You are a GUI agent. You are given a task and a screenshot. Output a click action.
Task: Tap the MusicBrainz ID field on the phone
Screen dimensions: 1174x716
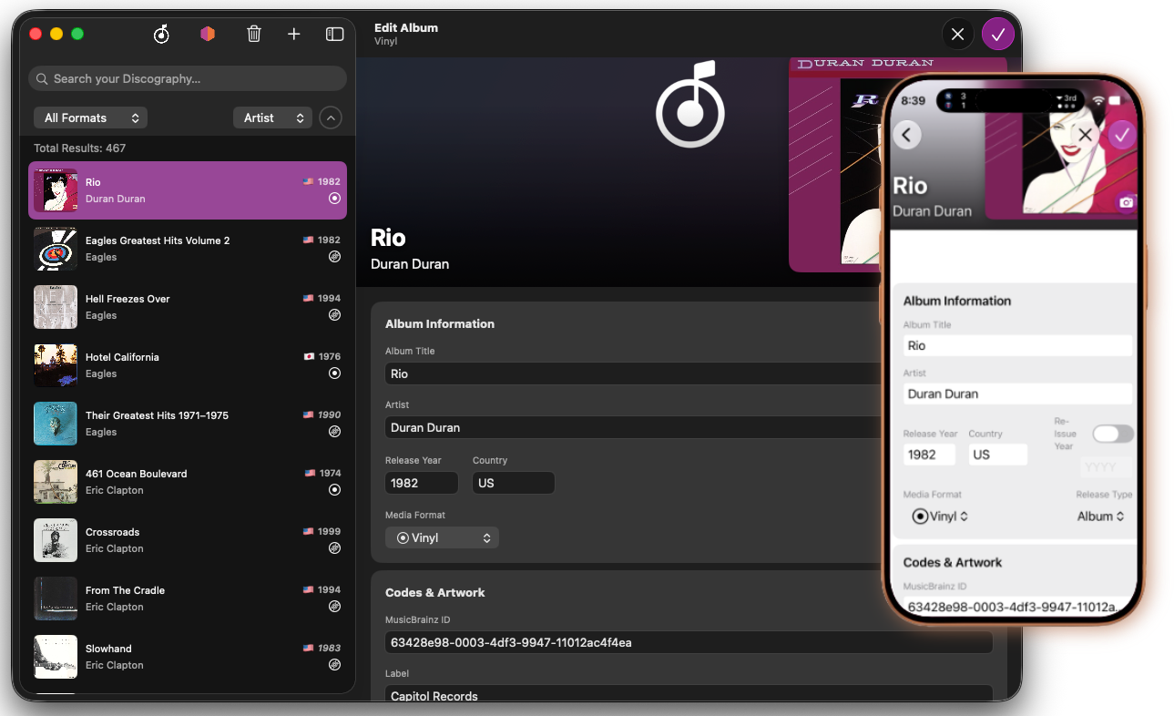point(1018,606)
